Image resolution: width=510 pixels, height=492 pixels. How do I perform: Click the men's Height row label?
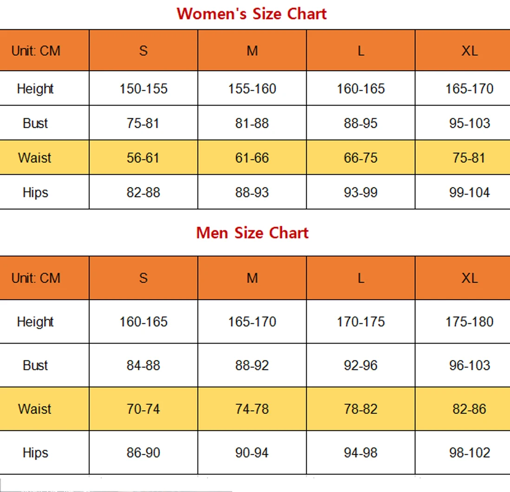(x=35, y=321)
